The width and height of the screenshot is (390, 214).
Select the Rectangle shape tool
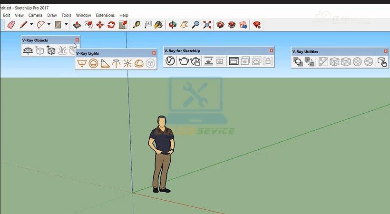pyautogui.click(x=58, y=25)
